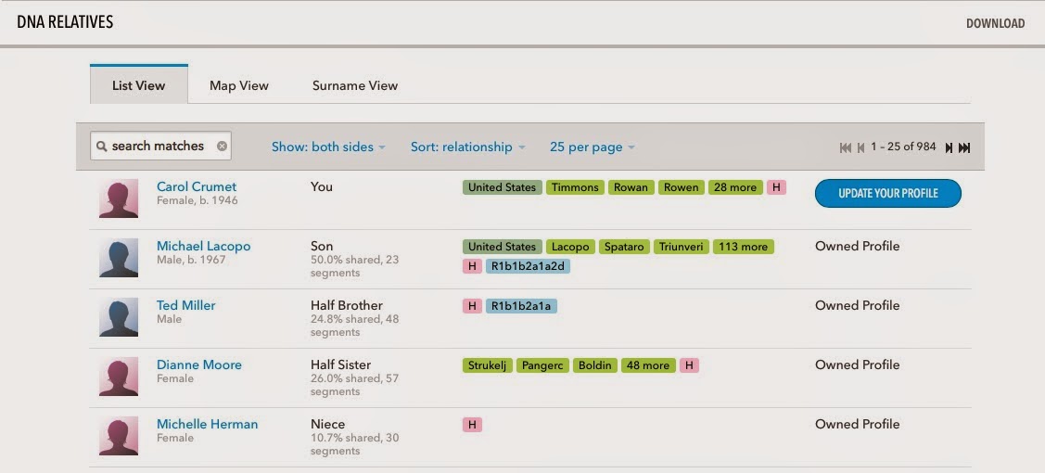The height and width of the screenshot is (473, 1045).
Task: Click Michael Lacopo's profile avatar
Action: point(119,258)
